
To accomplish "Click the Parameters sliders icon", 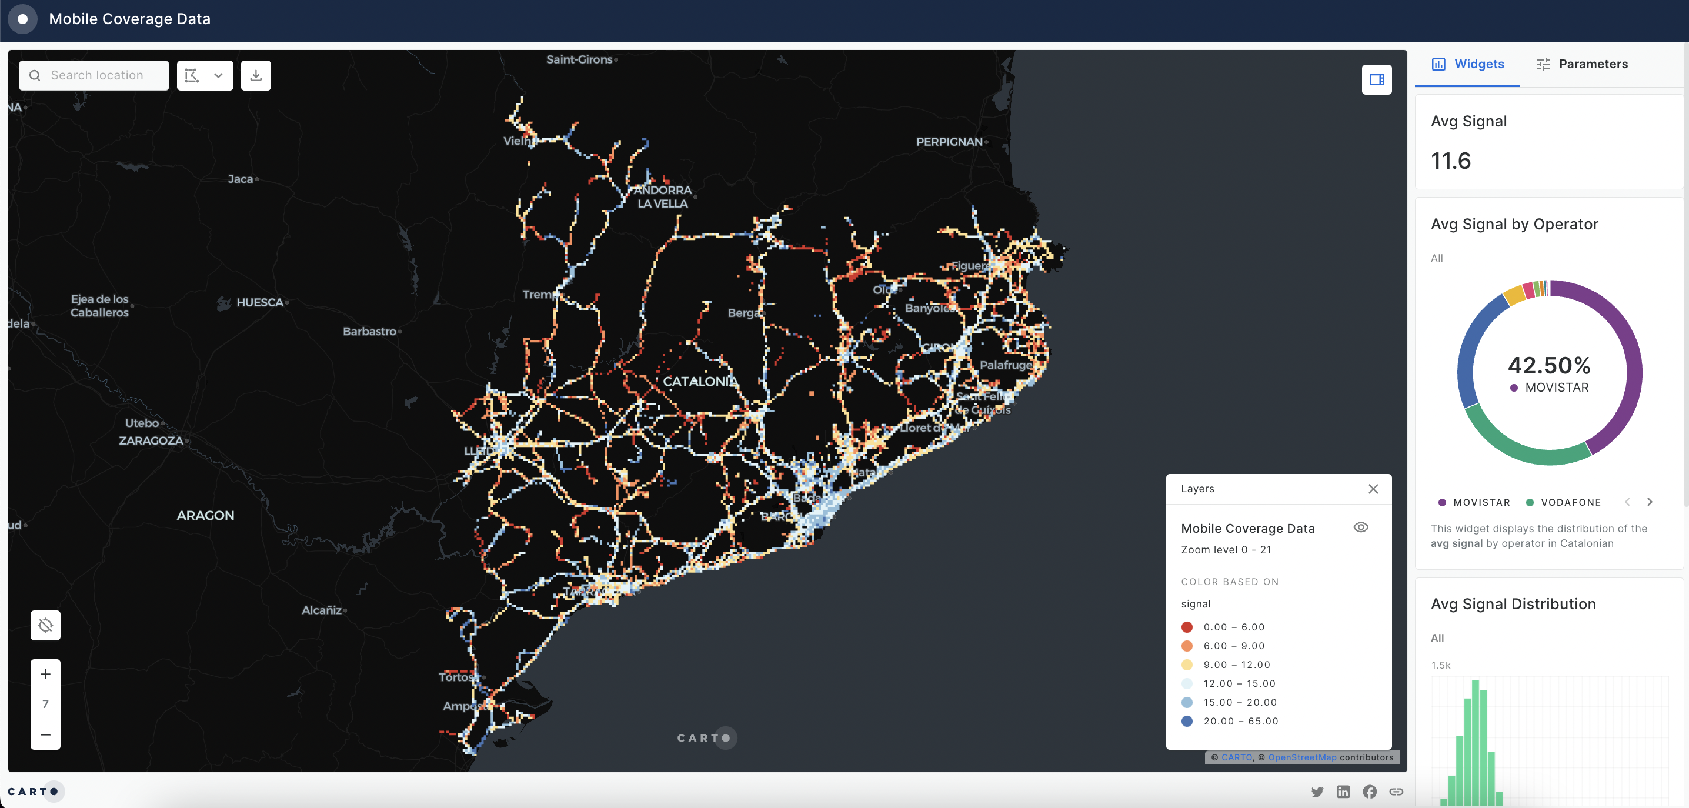I will [x=1542, y=64].
